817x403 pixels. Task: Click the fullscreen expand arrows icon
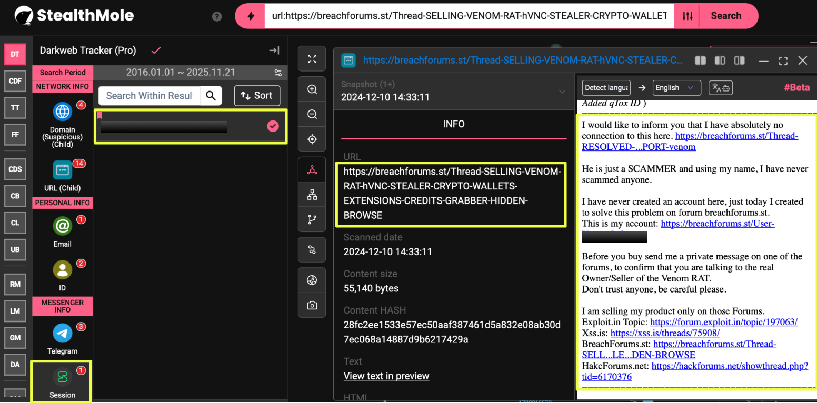pyautogui.click(x=312, y=59)
